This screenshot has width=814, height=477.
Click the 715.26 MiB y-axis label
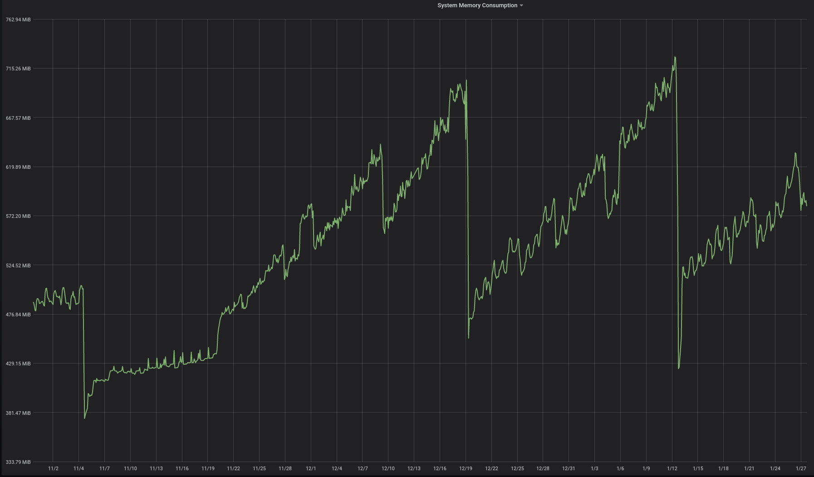tap(18, 69)
